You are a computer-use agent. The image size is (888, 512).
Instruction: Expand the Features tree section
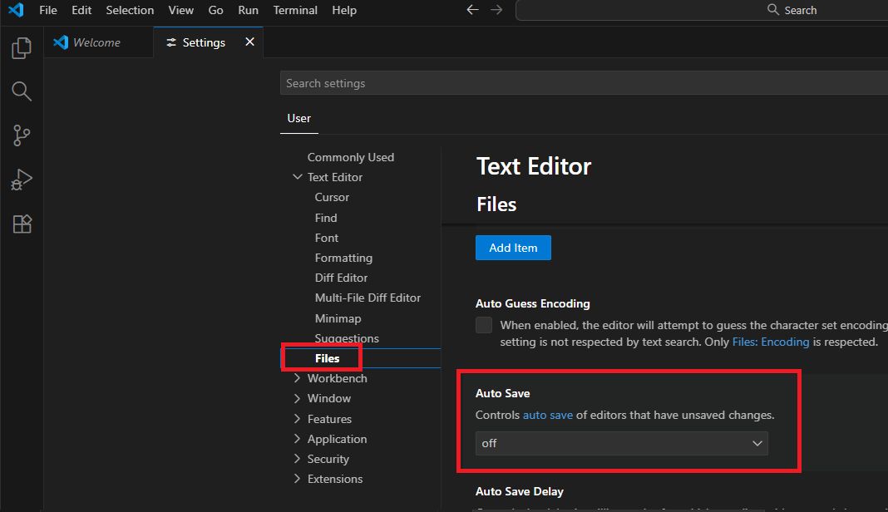pos(298,419)
